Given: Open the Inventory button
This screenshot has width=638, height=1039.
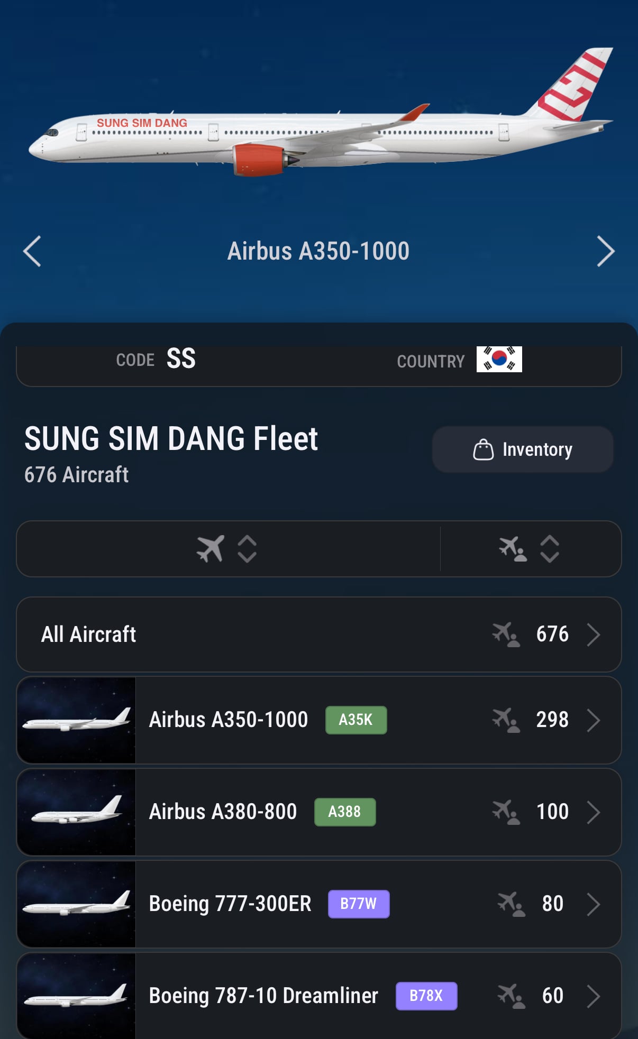Looking at the screenshot, I should [523, 449].
